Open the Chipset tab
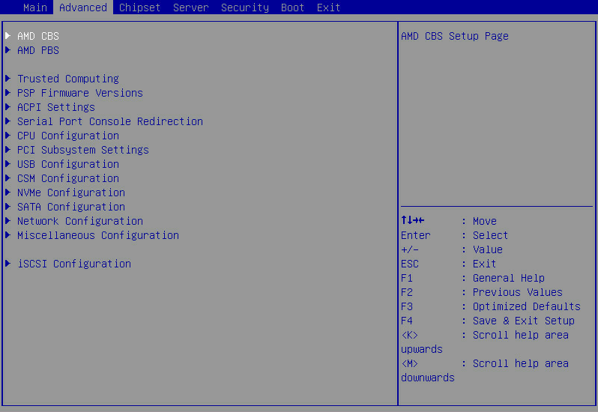 (139, 7)
